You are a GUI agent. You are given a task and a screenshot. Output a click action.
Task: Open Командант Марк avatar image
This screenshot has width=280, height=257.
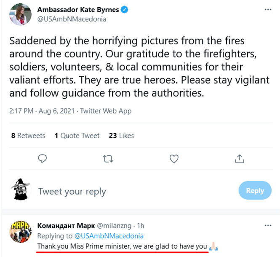[x=20, y=232]
